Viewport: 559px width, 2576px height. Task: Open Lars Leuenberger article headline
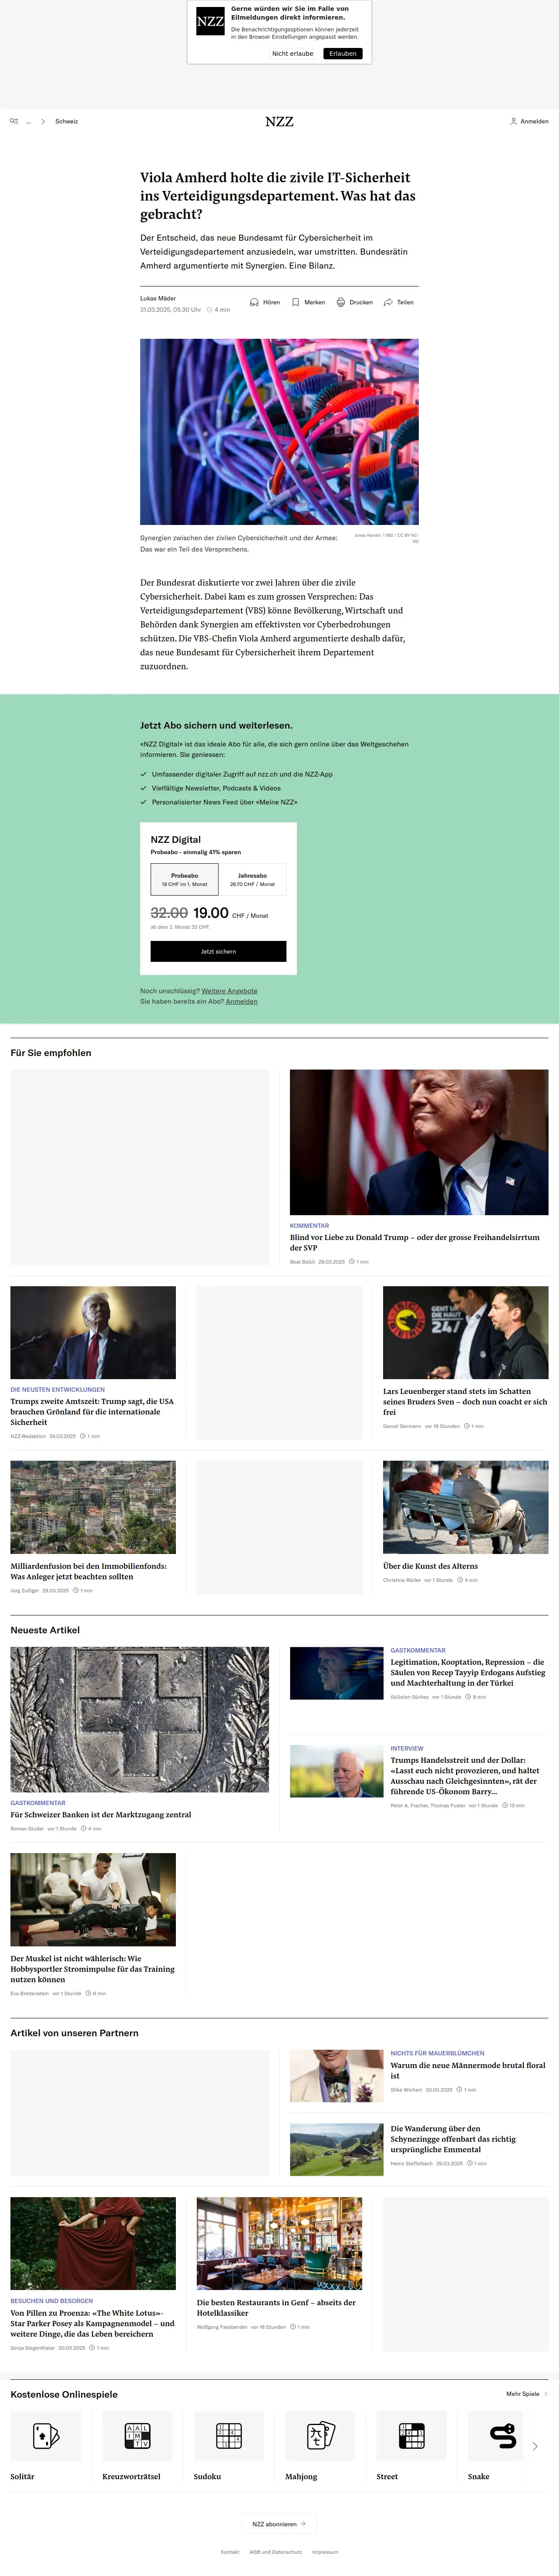tap(465, 1401)
